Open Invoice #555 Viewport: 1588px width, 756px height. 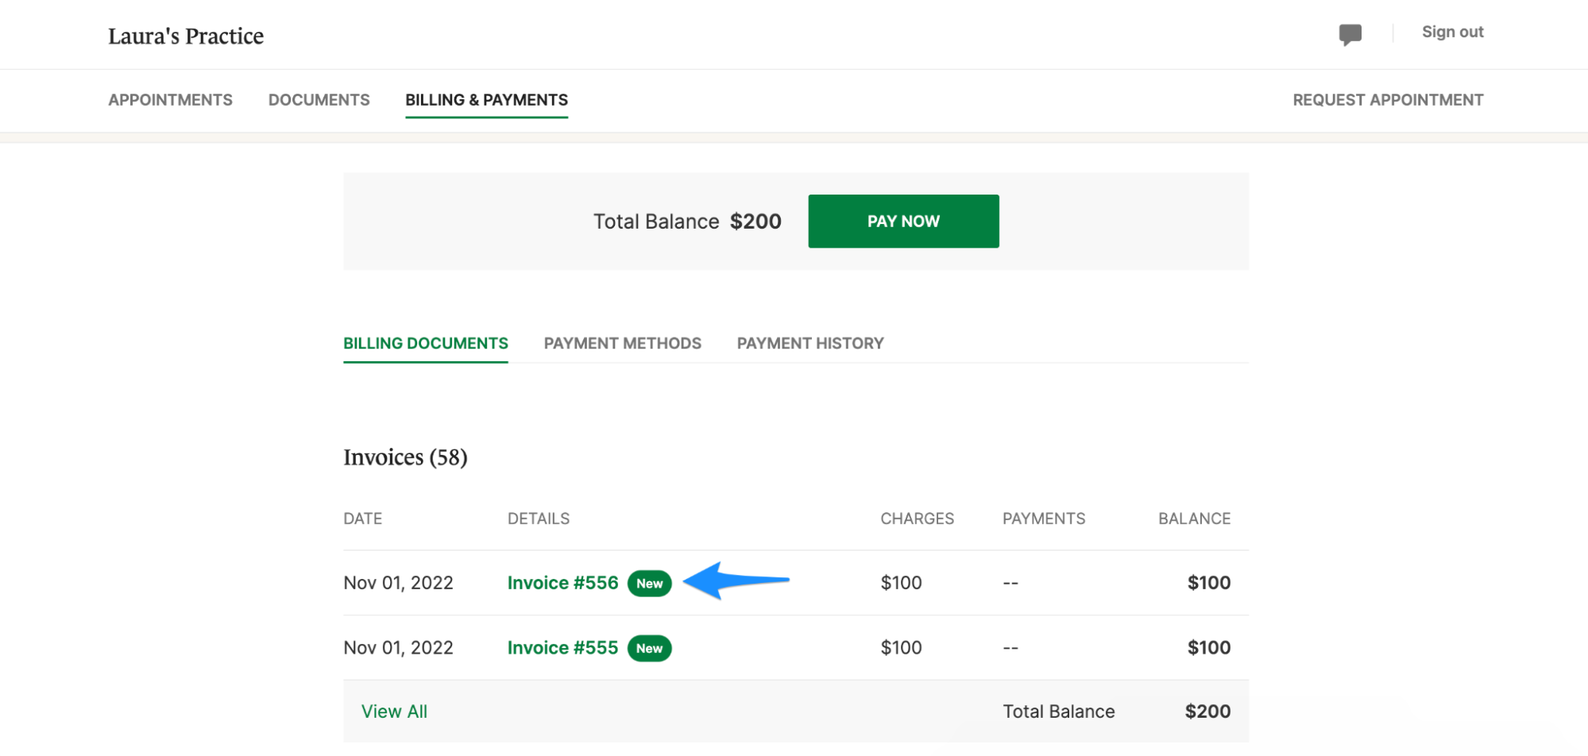tap(562, 647)
